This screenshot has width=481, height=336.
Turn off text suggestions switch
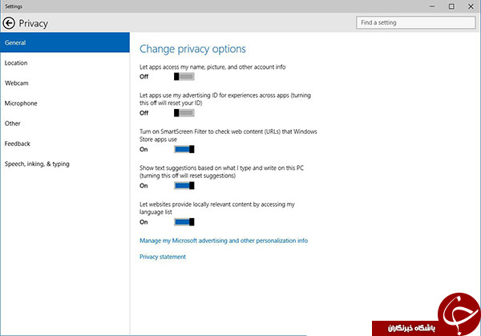click(x=184, y=186)
